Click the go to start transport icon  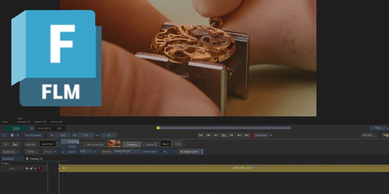click(201, 135)
